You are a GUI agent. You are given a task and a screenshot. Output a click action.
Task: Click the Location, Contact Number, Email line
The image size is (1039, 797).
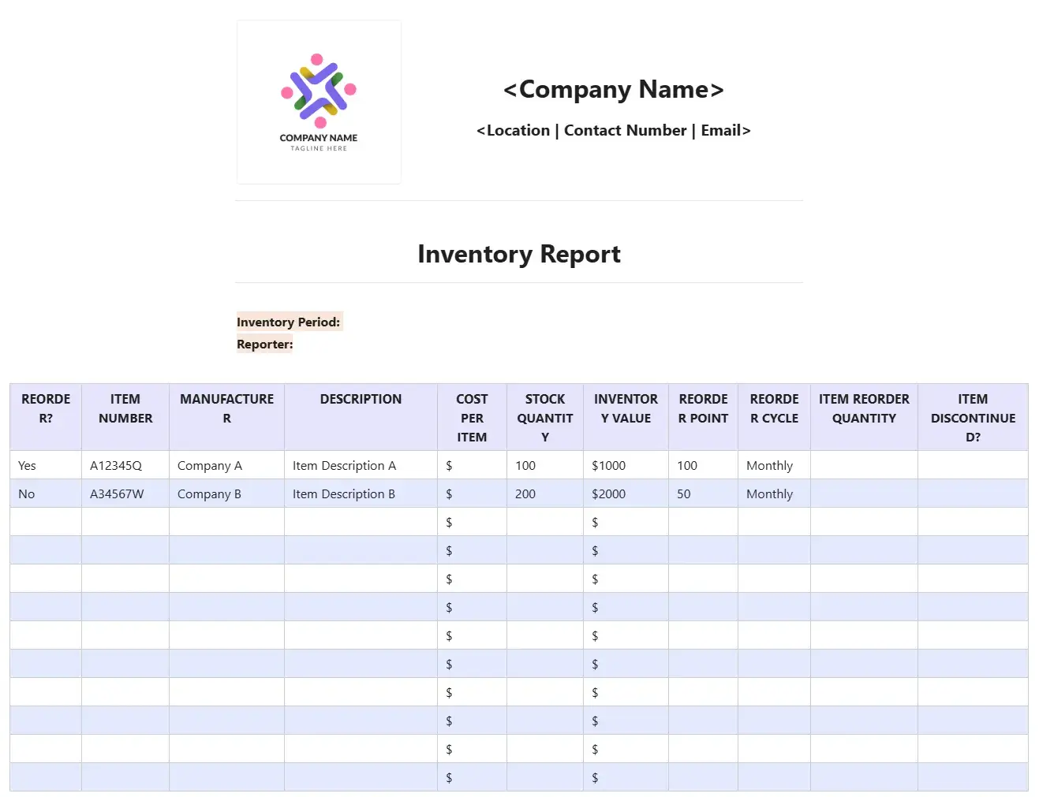pos(613,131)
